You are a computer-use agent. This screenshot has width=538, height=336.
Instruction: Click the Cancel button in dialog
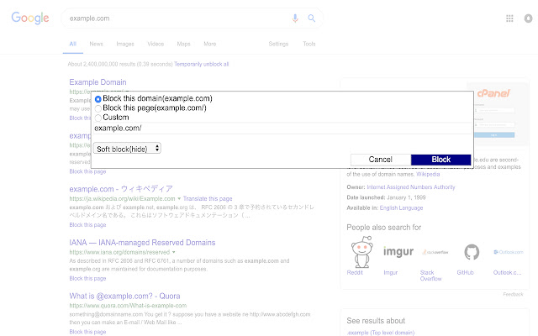coord(381,160)
